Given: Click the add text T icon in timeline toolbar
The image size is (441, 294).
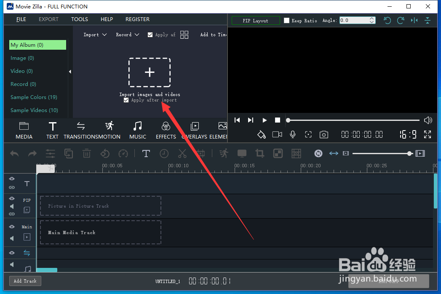Looking at the screenshot, I should point(146,154).
